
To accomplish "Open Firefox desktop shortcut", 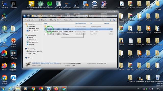I will click(4, 66).
